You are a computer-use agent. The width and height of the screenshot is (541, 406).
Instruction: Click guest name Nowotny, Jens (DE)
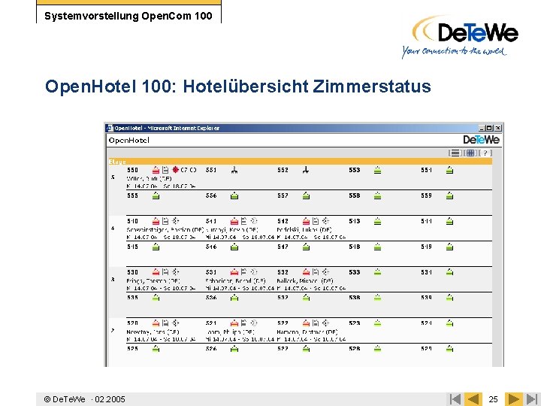153,332
